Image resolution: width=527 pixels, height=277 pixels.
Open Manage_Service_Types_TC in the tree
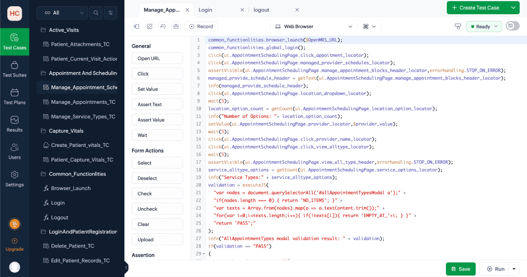point(83,116)
